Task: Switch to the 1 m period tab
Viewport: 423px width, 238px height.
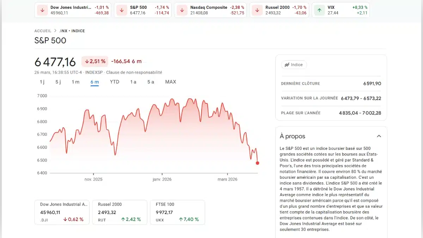Action: 75,82
